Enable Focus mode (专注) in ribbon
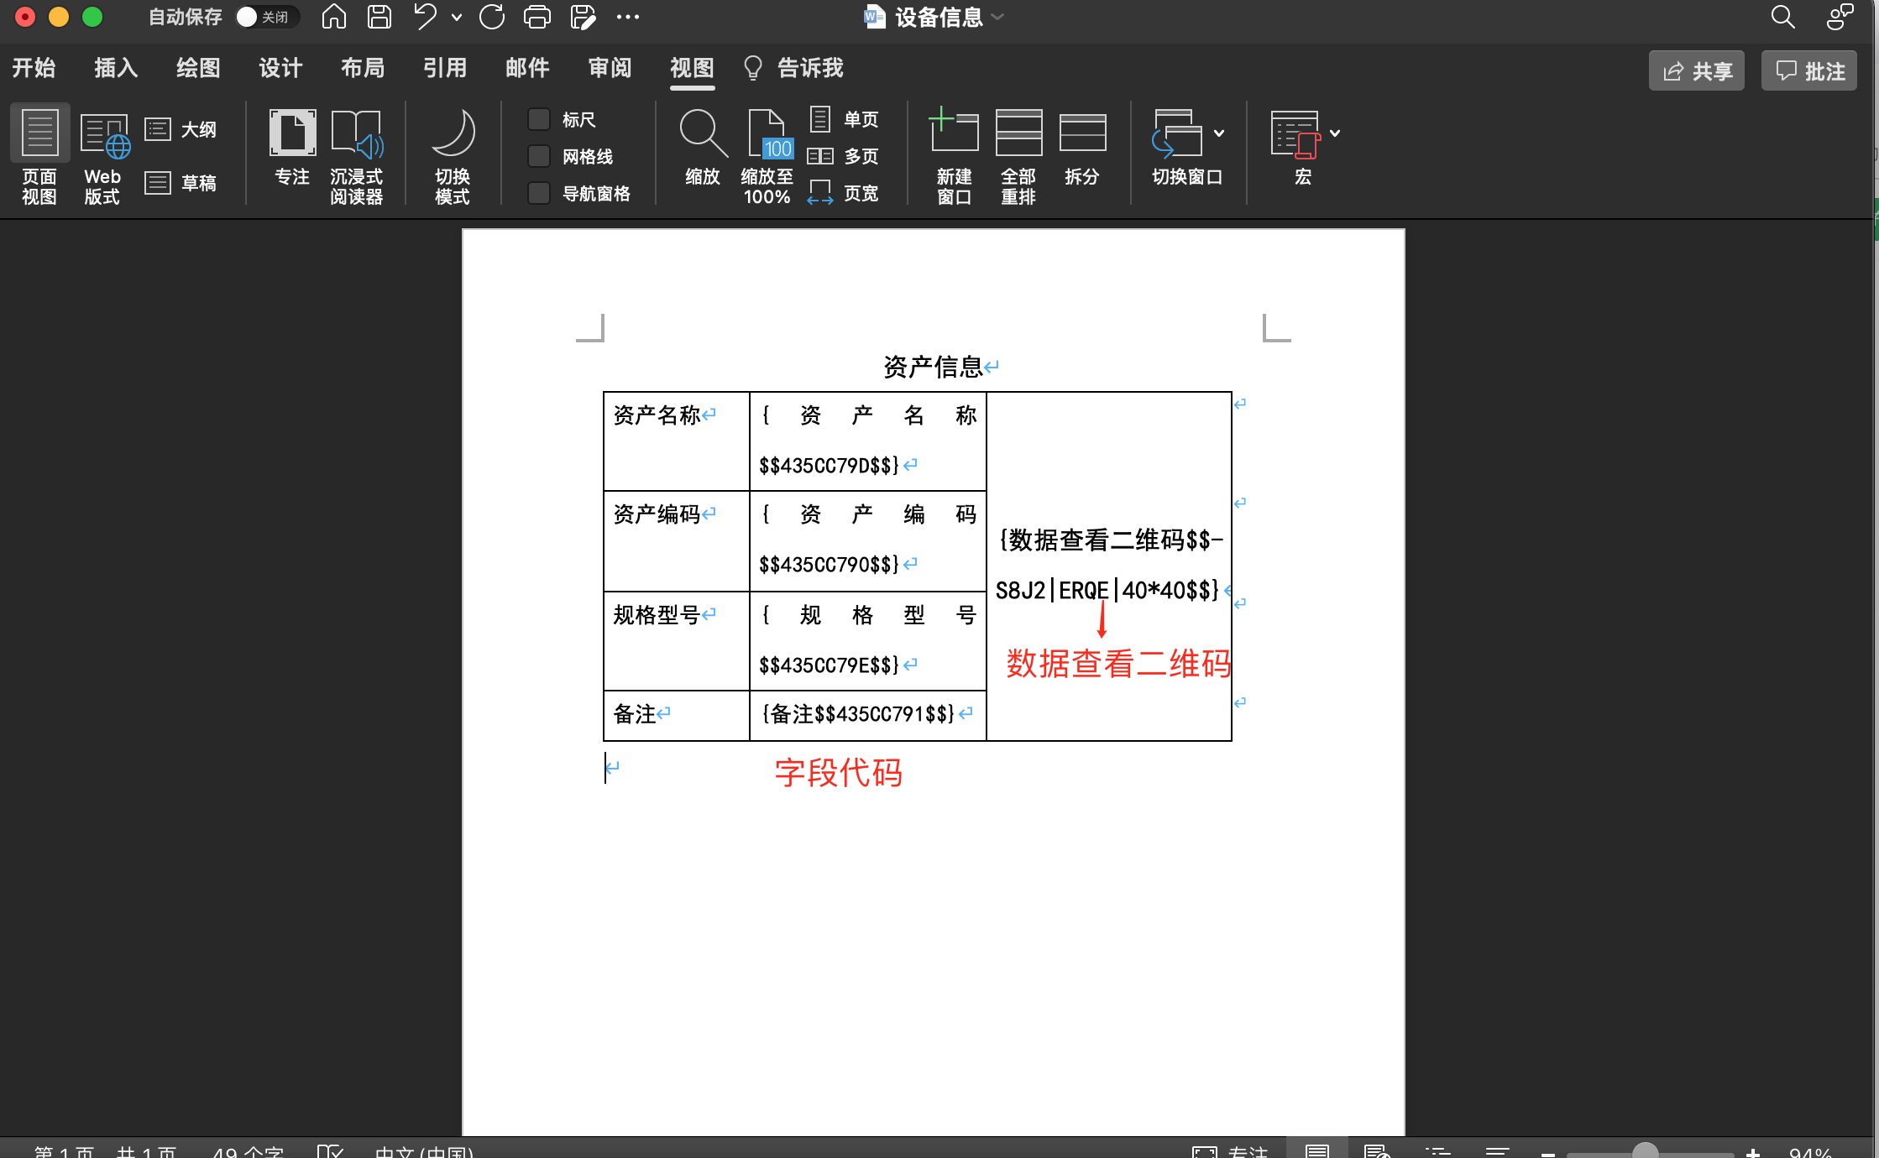1879x1158 pixels. coord(292,148)
